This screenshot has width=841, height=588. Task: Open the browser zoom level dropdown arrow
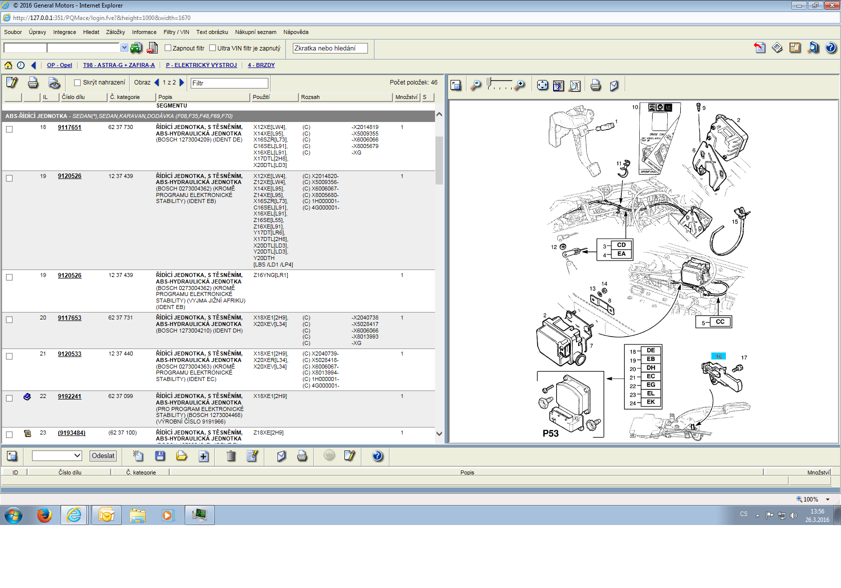pos(828,499)
